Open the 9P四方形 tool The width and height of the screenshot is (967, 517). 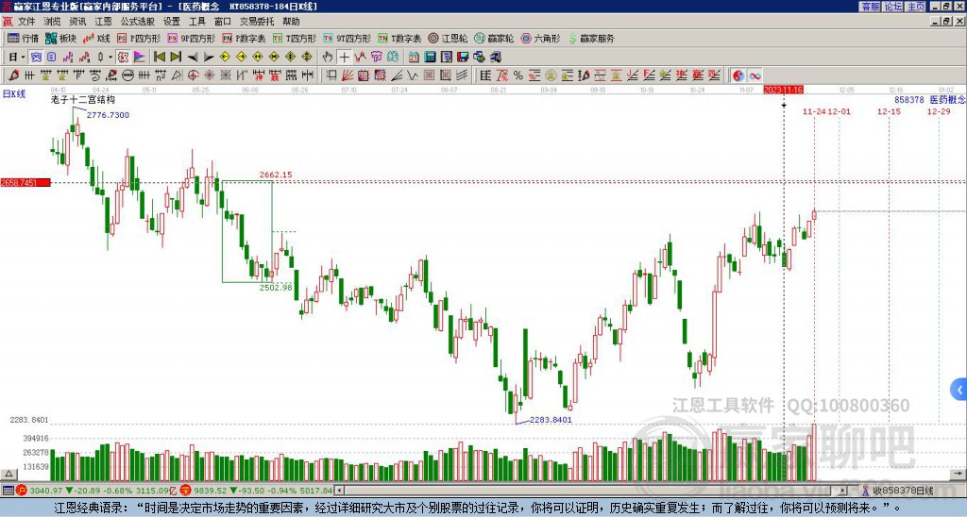point(191,38)
